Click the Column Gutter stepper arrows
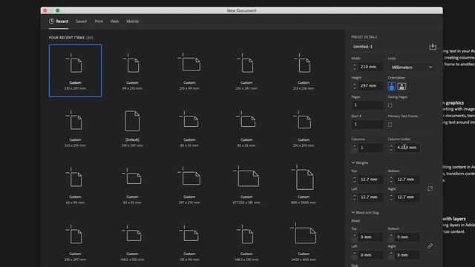 click(391, 148)
